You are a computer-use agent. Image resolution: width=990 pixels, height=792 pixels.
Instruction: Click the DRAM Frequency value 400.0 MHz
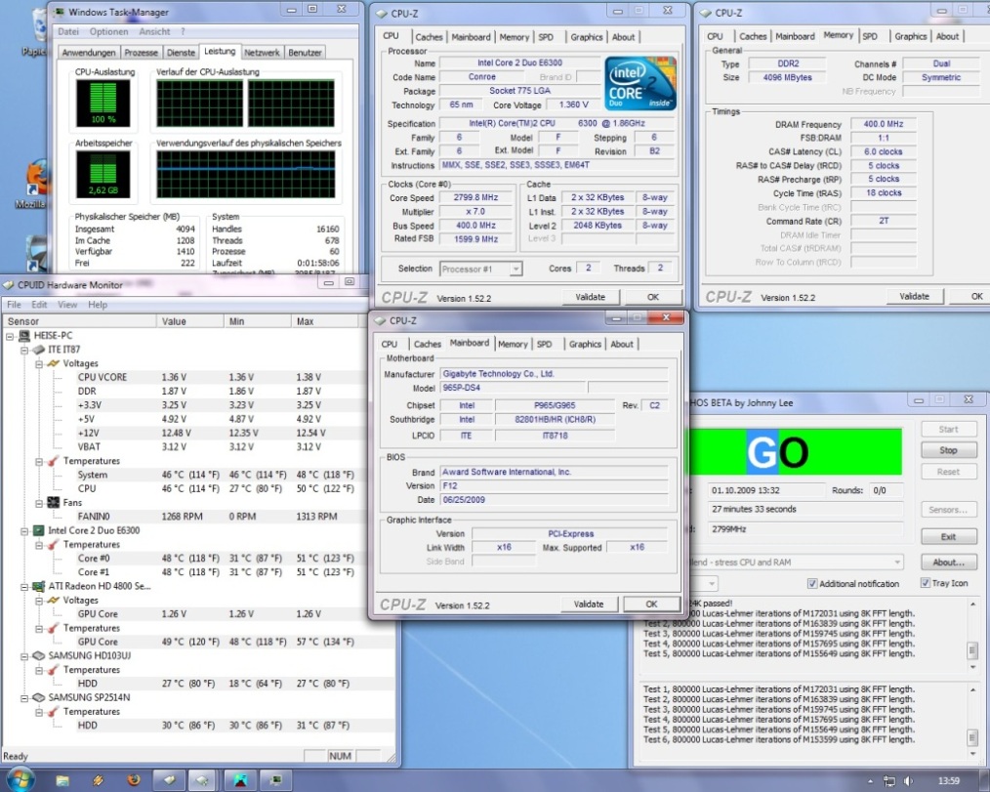(x=884, y=124)
